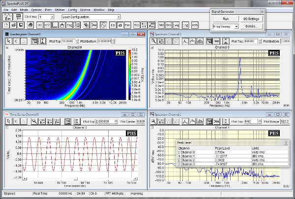The image size is (295, 199).
Task: Click line graph style icon in Spectrum Channel 1
Action: 185,122
